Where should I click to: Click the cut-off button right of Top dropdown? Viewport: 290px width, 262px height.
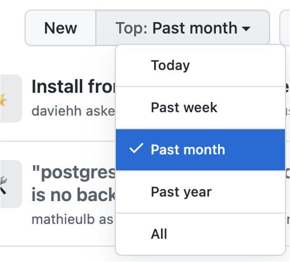tap(285, 27)
